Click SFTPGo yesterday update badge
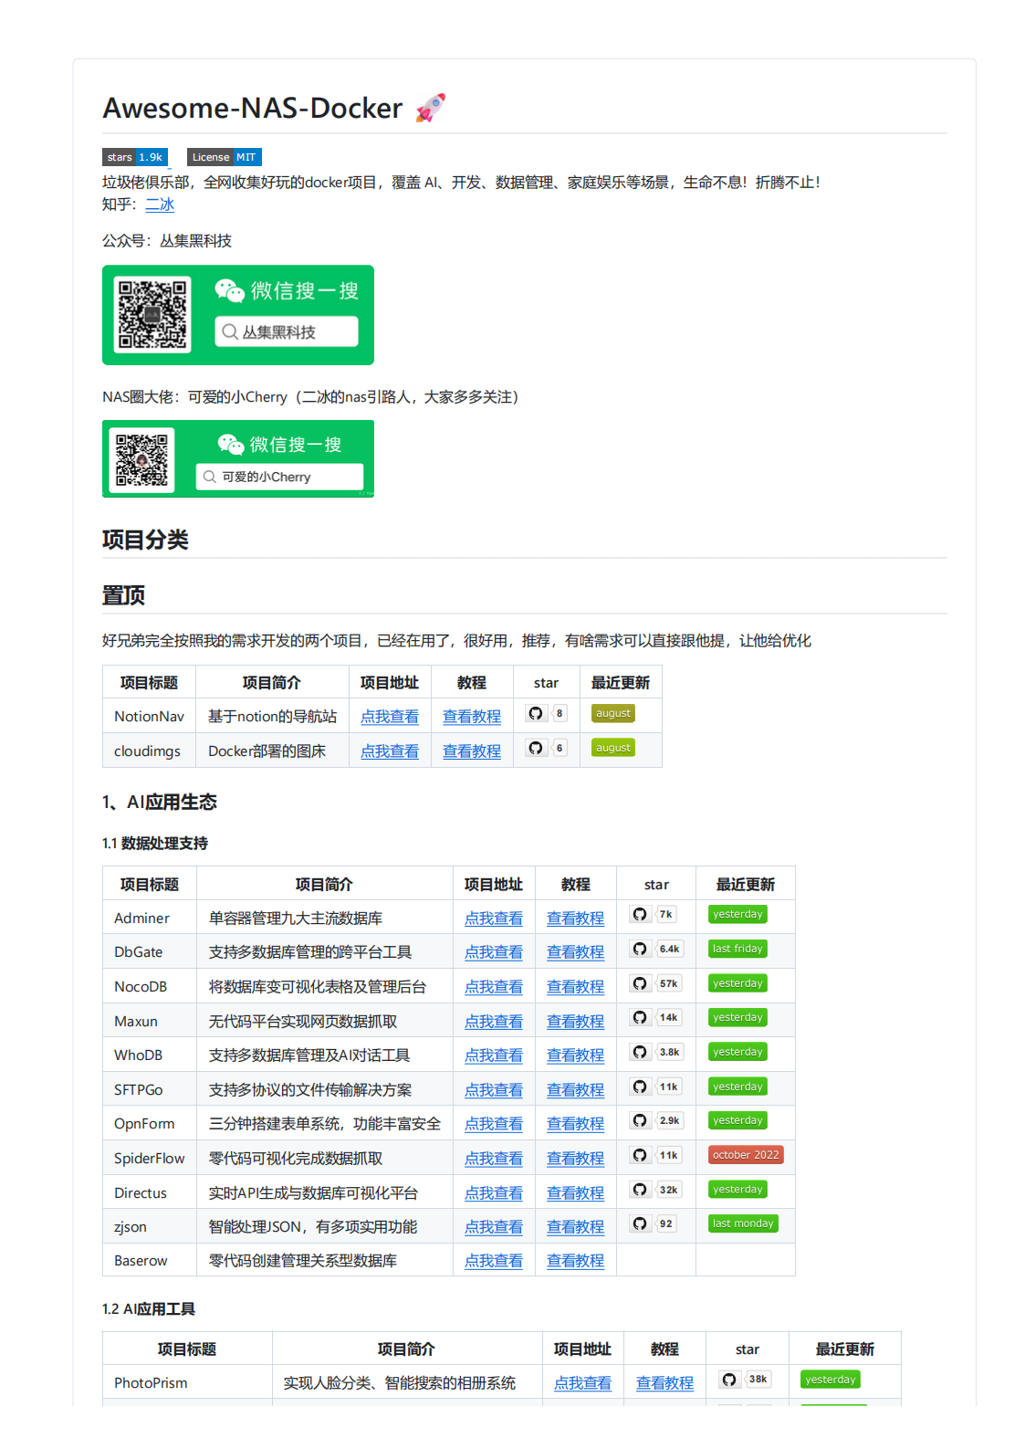The height and width of the screenshot is (1449, 1025). click(737, 1087)
